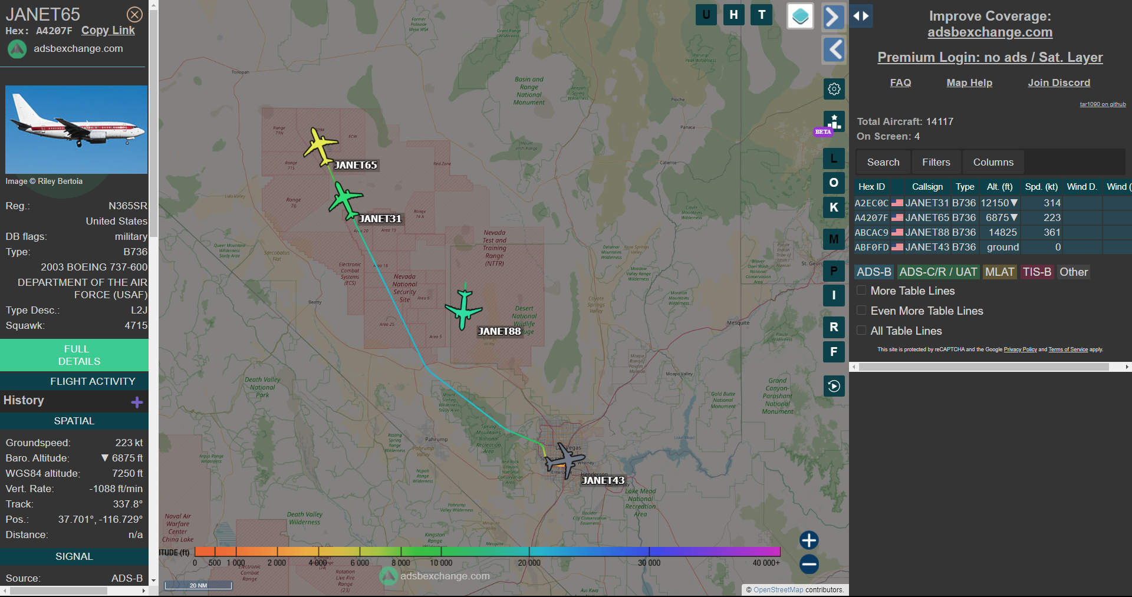Open the Map Help link
Image resolution: width=1132 pixels, height=597 pixels.
969,83
